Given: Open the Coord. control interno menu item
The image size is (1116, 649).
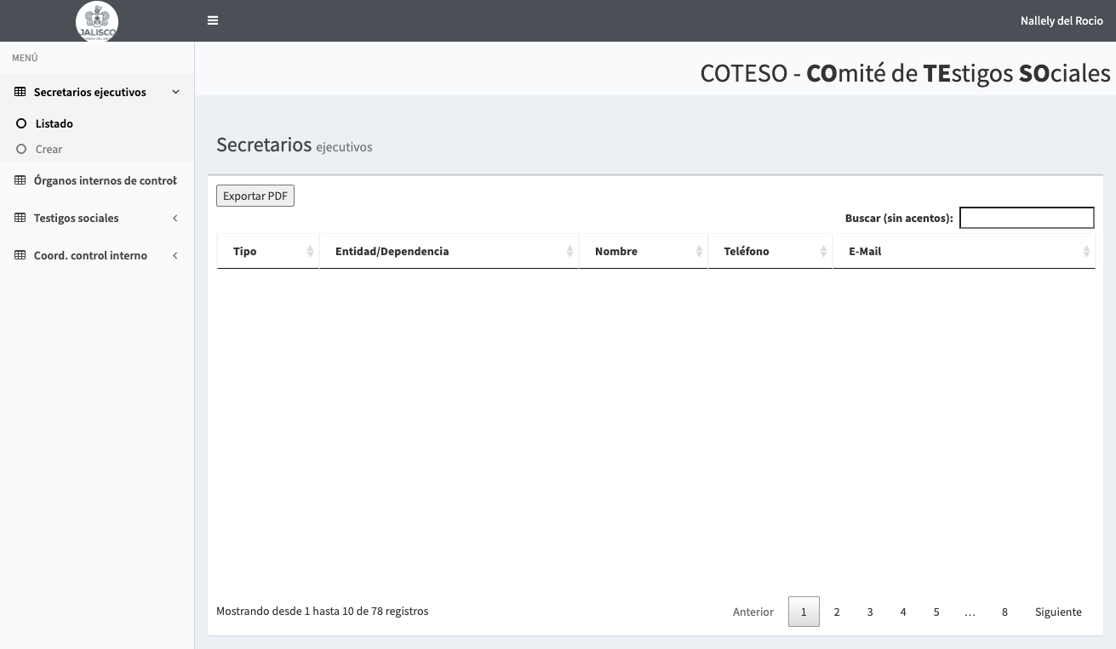Looking at the screenshot, I should (x=97, y=255).
